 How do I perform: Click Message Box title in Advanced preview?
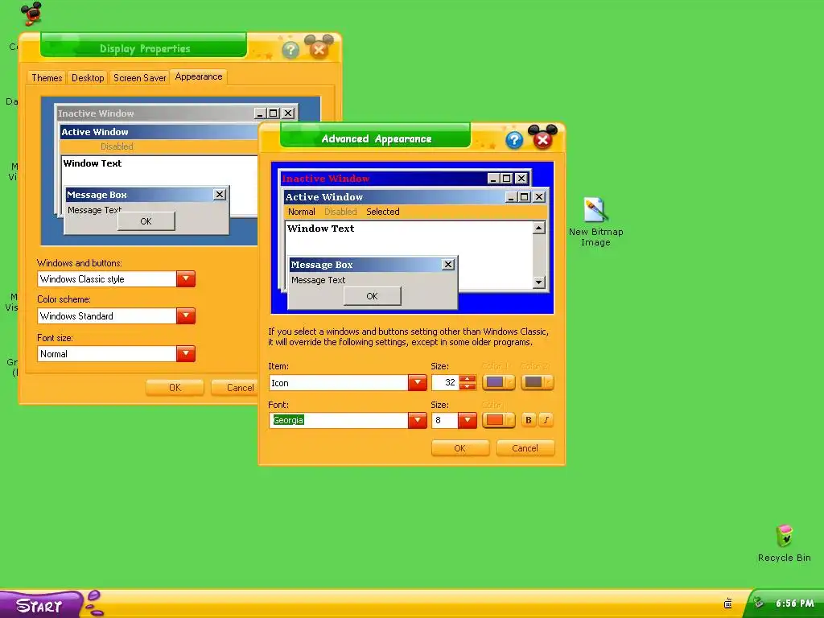click(x=322, y=265)
